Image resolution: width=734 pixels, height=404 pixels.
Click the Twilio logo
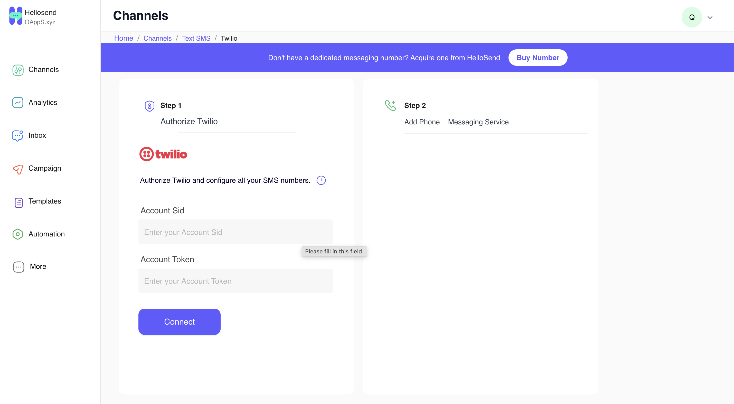pyautogui.click(x=163, y=154)
